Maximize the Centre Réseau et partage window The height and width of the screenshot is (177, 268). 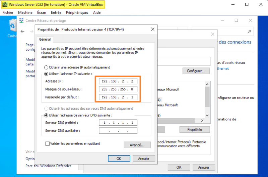point(237,20)
